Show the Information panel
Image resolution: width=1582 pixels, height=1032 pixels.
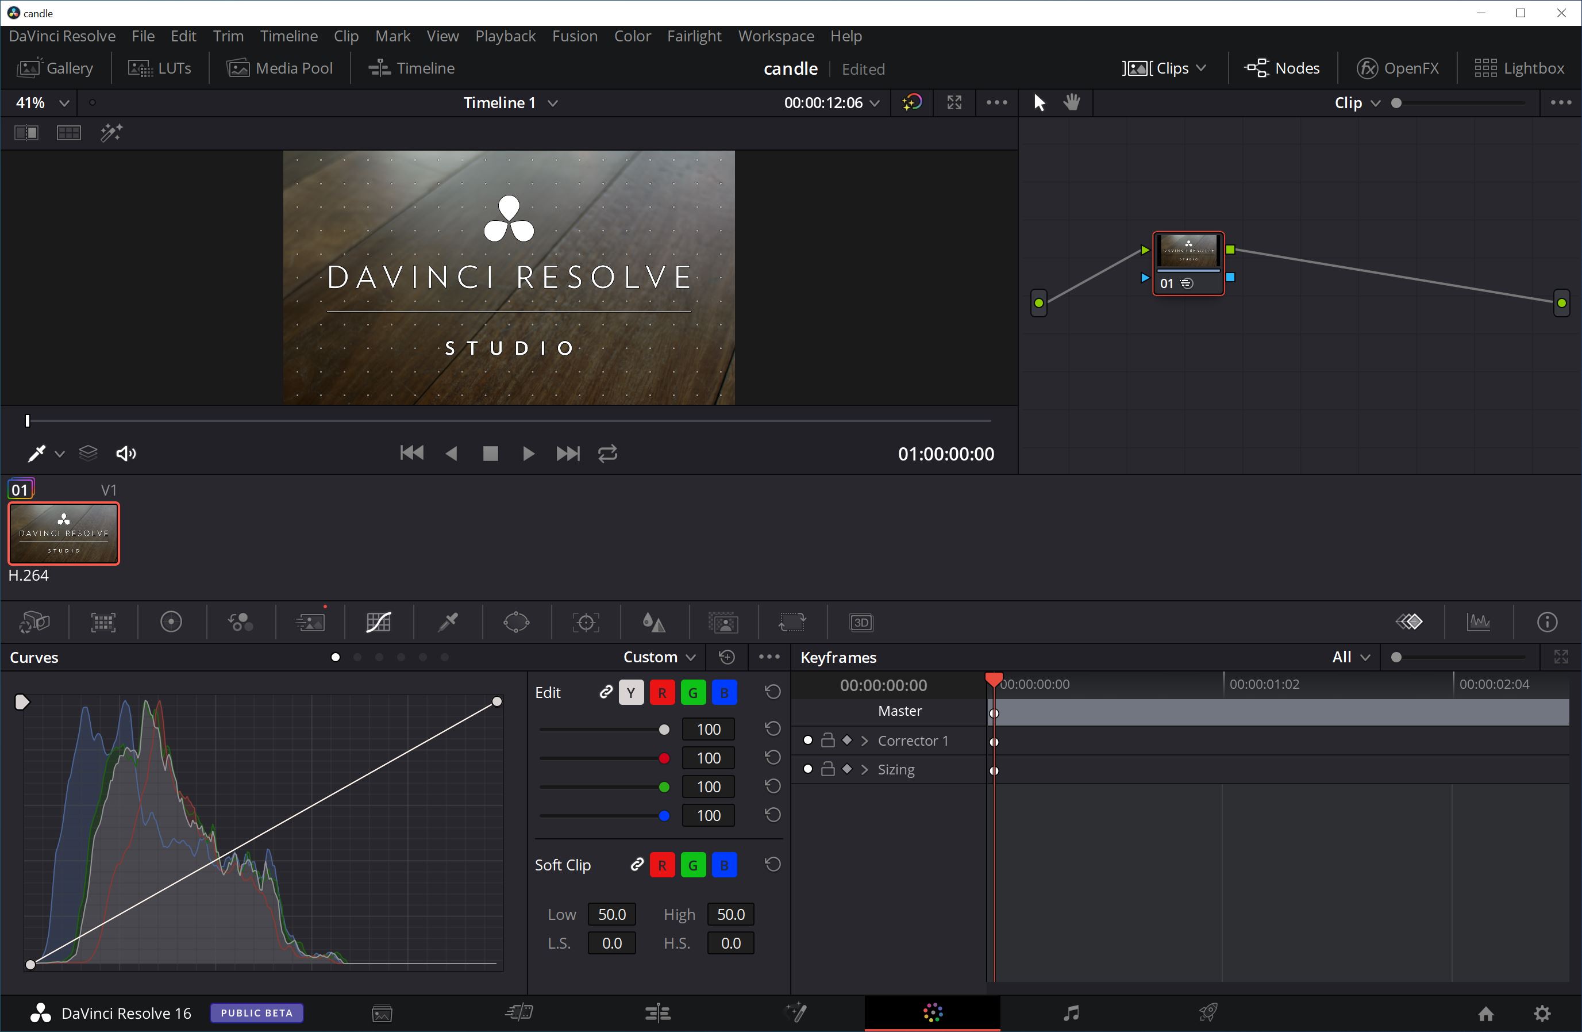click(1548, 623)
